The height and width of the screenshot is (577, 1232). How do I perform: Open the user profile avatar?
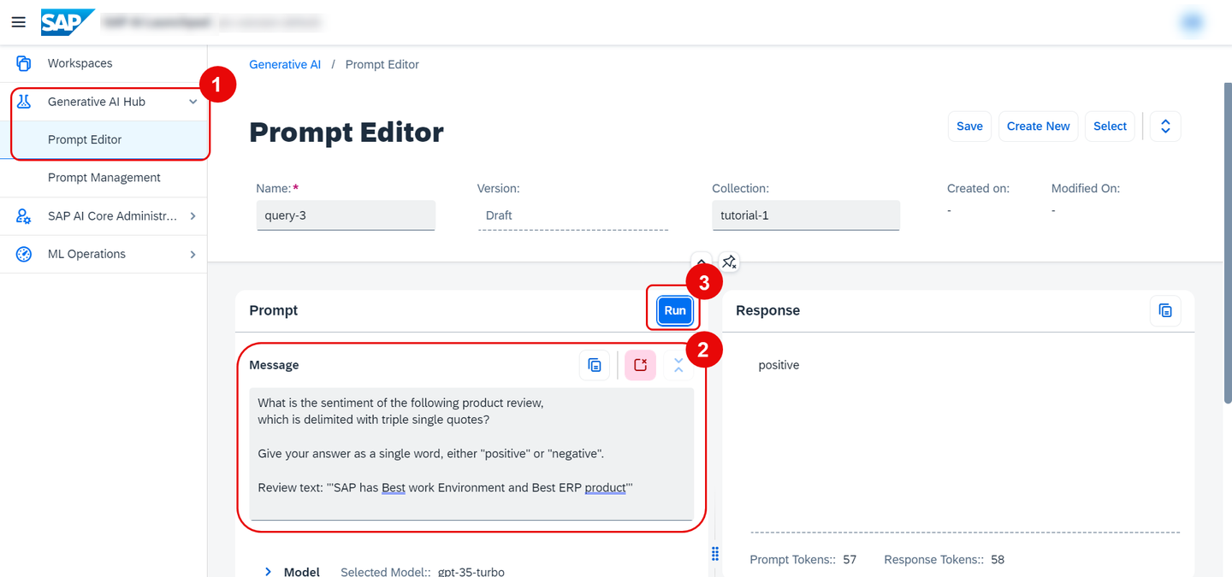1191,22
